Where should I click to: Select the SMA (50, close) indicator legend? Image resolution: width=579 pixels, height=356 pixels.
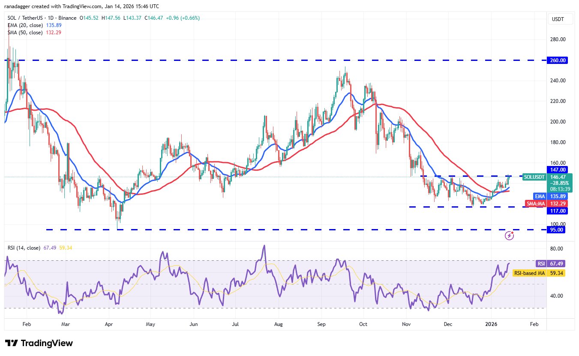(24, 33)
